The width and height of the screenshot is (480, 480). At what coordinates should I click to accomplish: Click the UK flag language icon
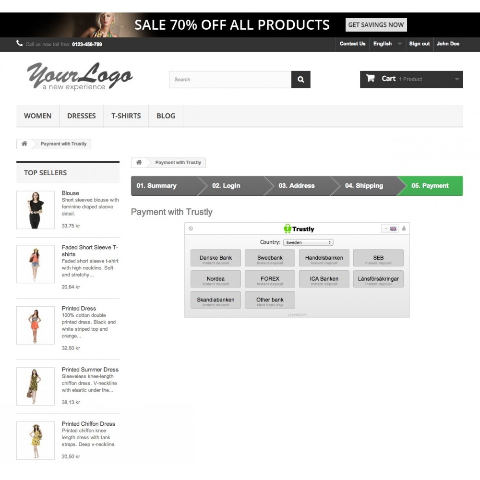click(x=393, y=228)
